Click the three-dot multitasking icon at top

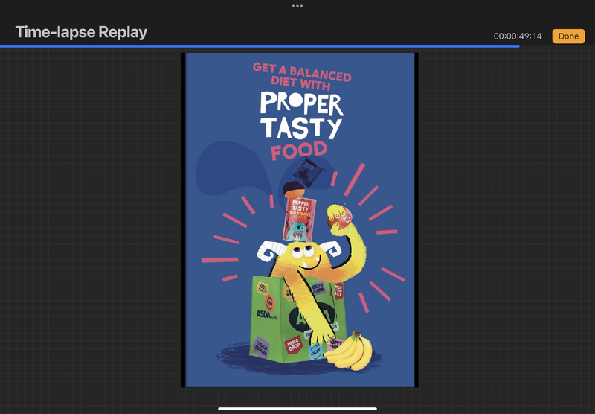pos(297,6)
